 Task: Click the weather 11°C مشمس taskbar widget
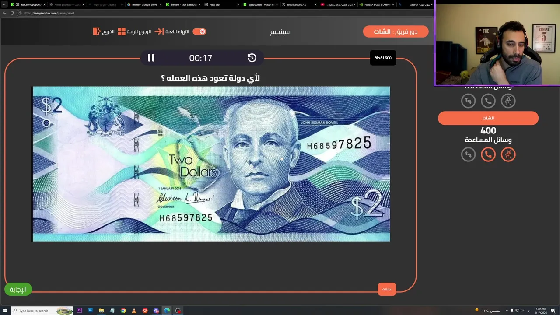click(487, 311)
